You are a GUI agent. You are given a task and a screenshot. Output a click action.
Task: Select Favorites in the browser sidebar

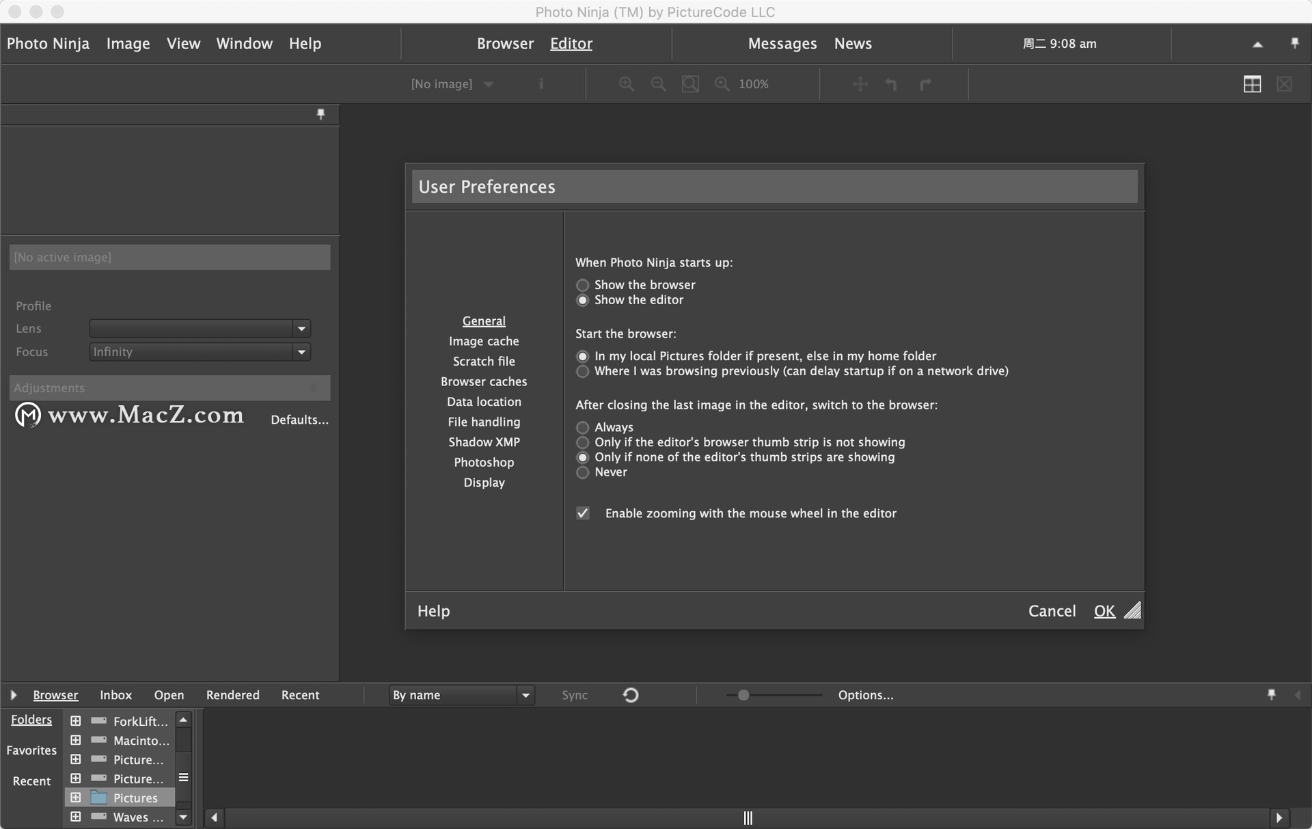click(x=31, y=750)
